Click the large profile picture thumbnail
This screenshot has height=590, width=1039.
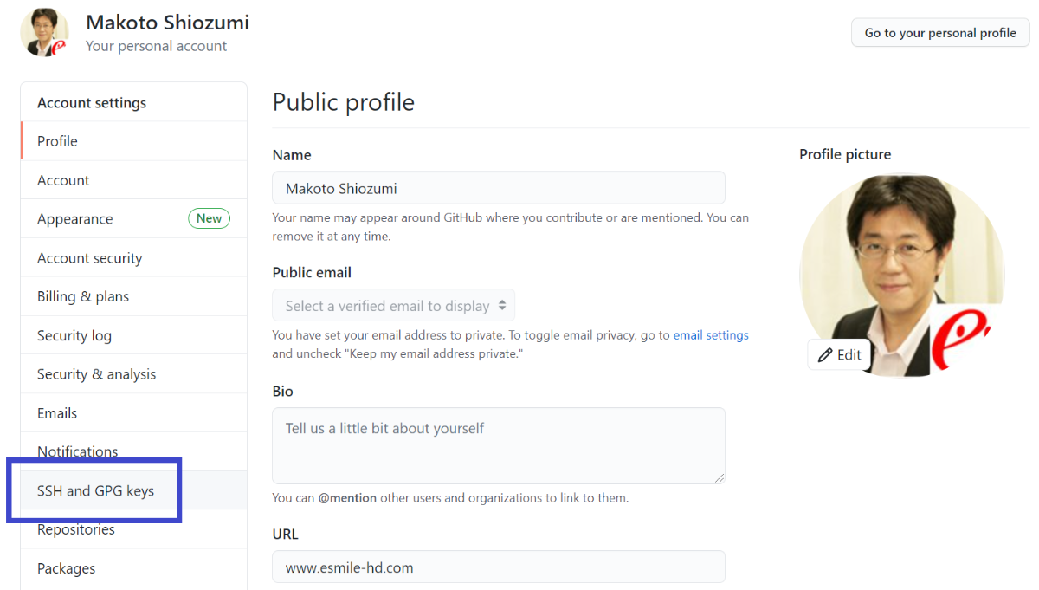[901, 276]
